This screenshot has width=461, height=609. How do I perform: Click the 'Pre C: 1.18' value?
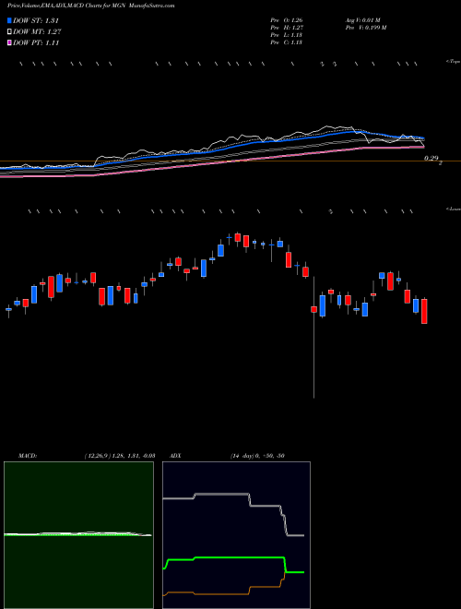tap(287, 42)
